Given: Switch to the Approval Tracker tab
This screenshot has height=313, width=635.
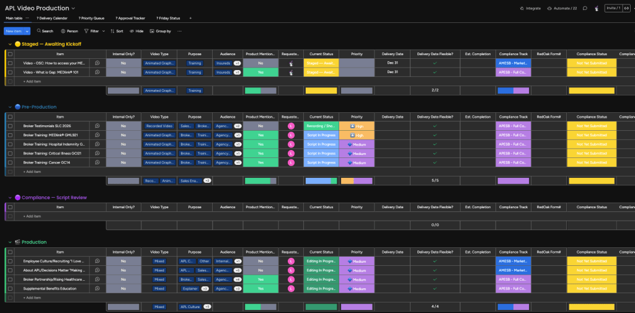Looking at the screenshot, I should pyautogui.click(x=130, y=18).
